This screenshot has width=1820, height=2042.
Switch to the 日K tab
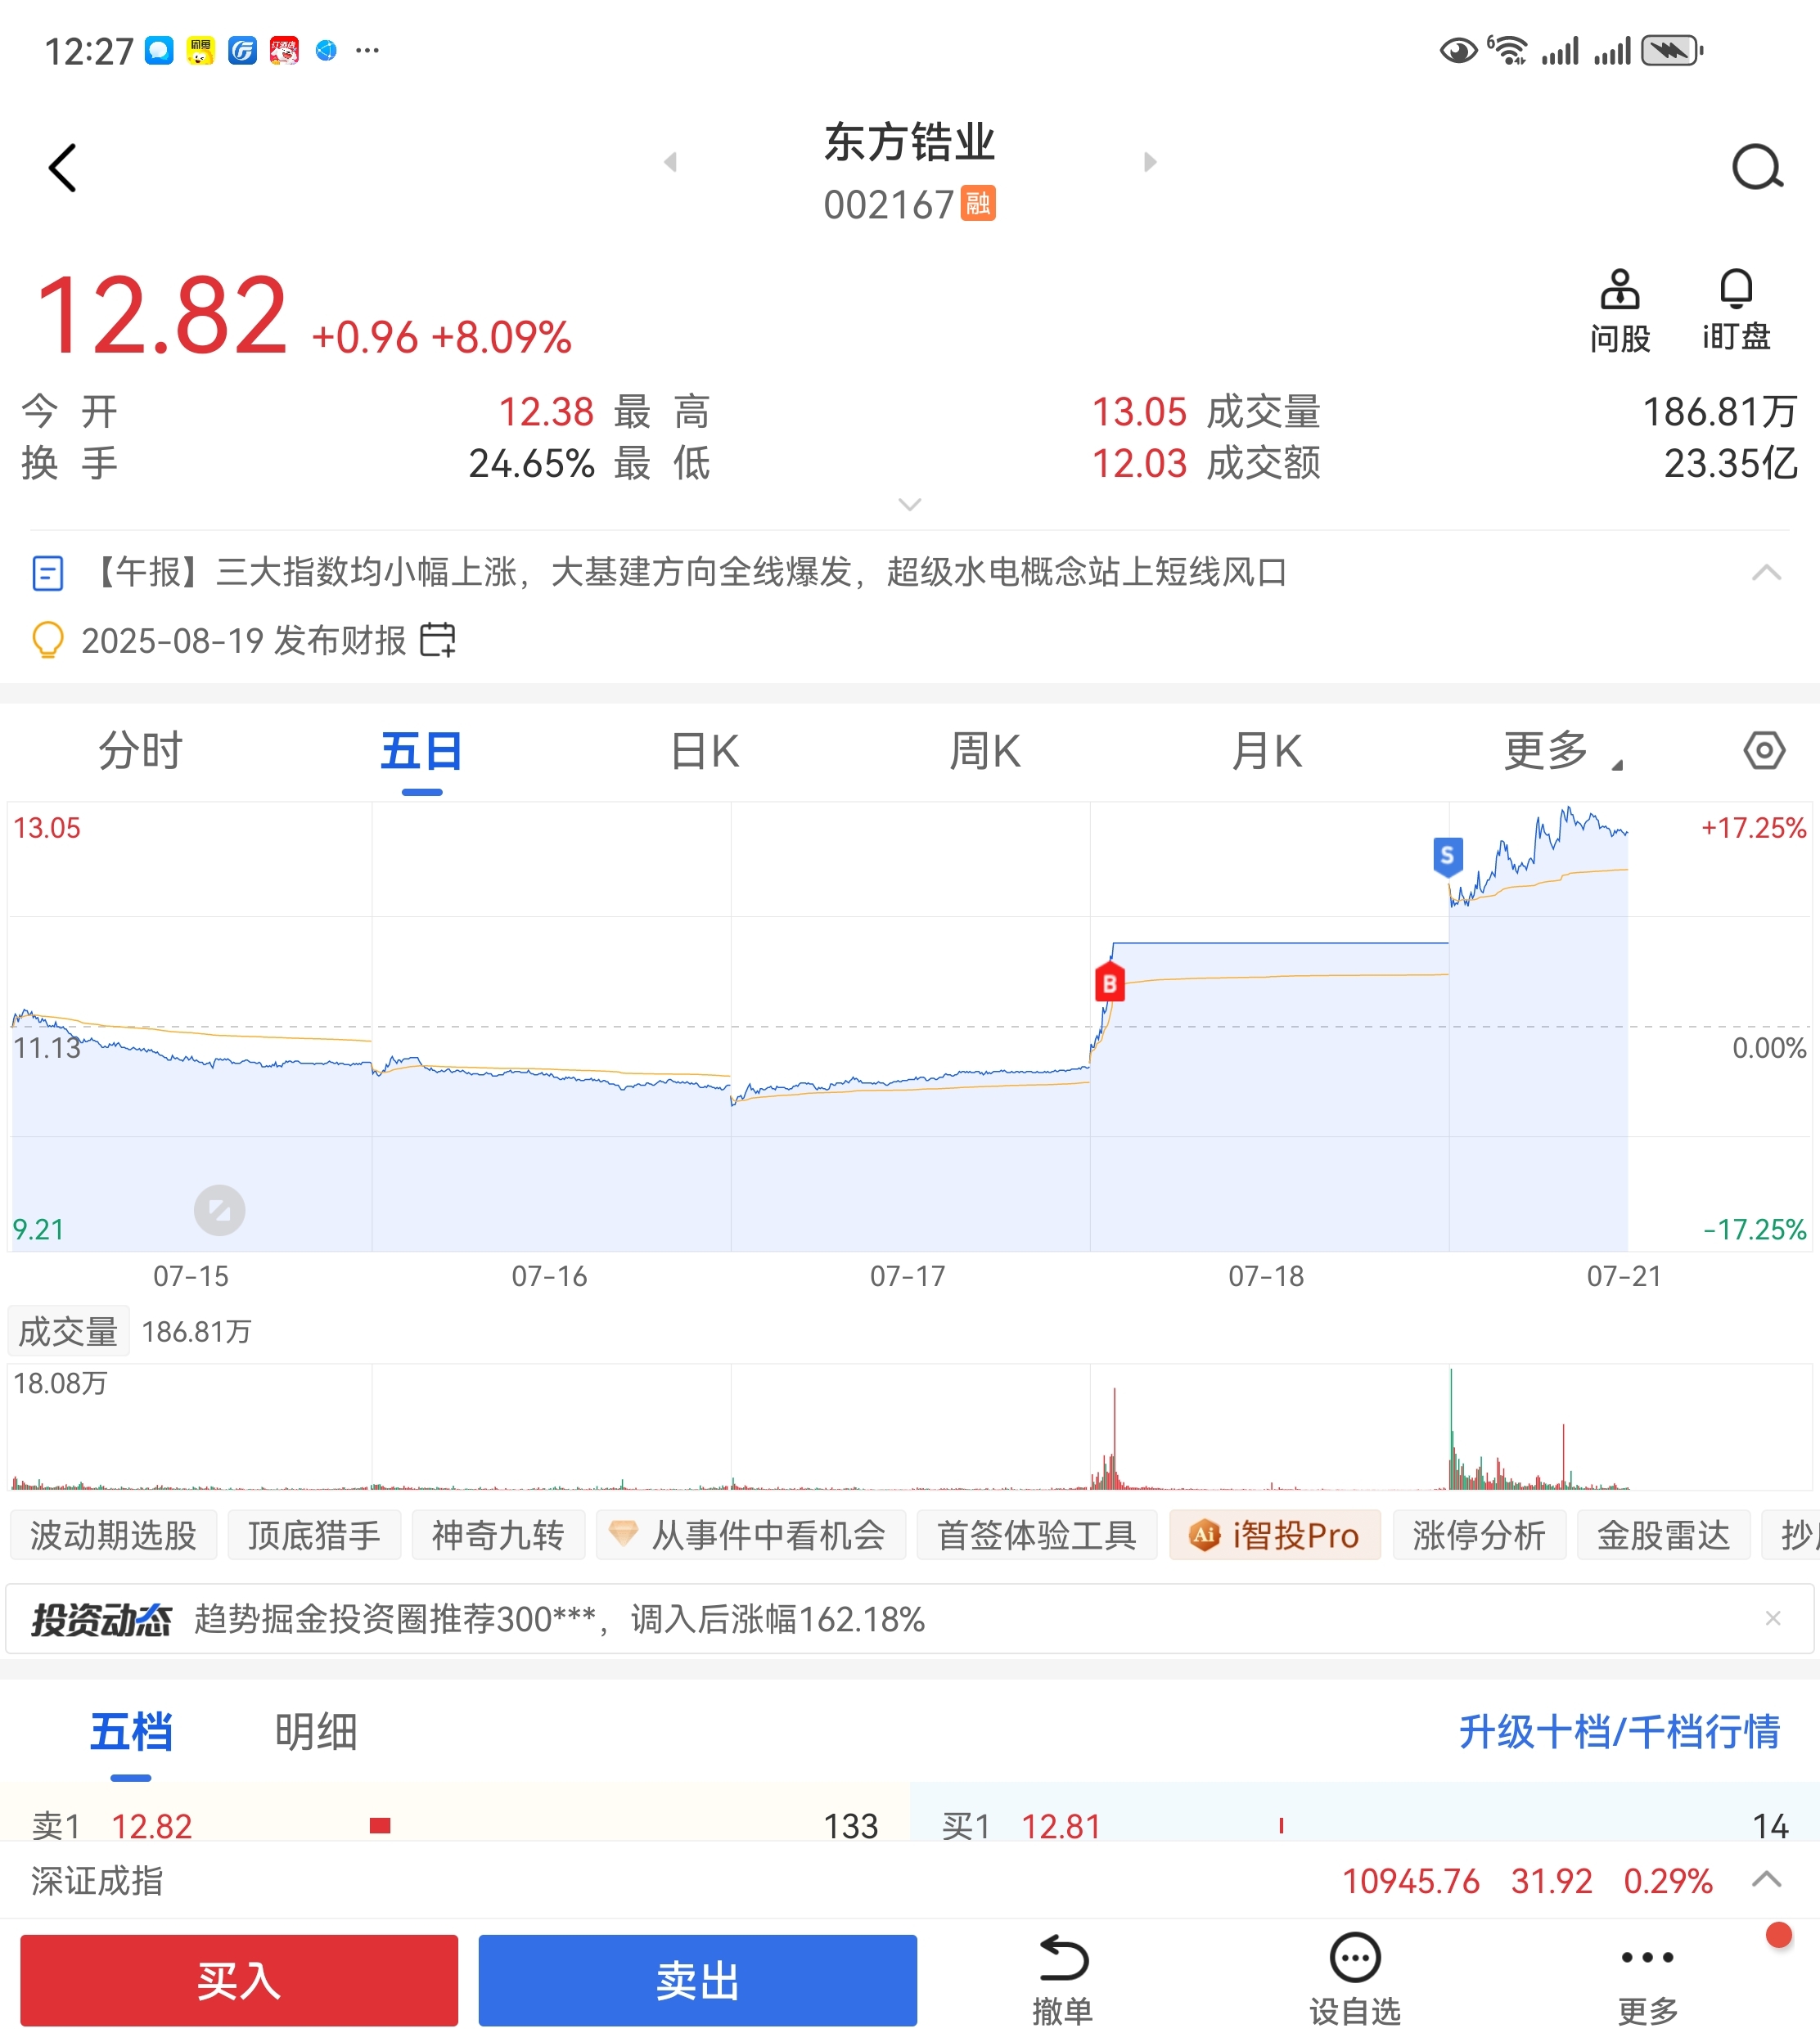tap(704, 751)
